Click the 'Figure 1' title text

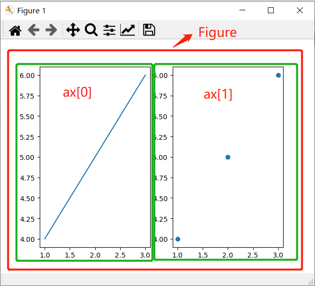click(x=31, y=11)
